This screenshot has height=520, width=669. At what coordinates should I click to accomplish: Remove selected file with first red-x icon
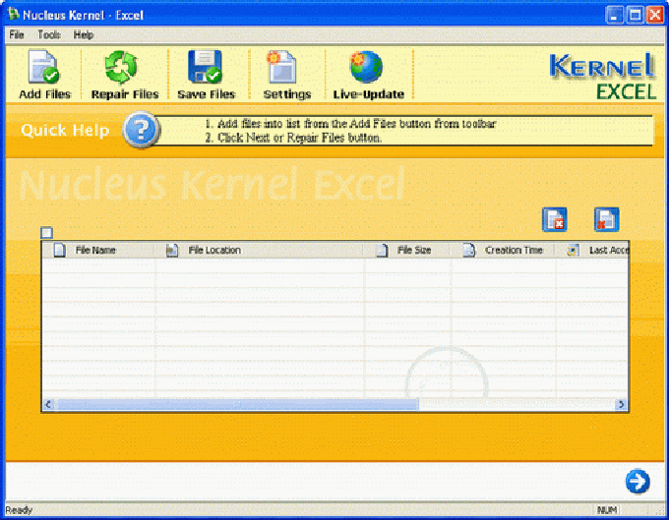click(x=554, y=219)
